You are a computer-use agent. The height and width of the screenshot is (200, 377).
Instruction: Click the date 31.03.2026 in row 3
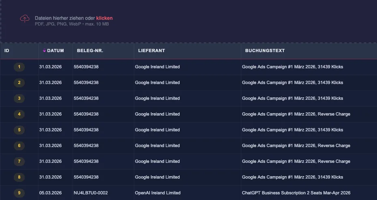[x=51, y=99]
